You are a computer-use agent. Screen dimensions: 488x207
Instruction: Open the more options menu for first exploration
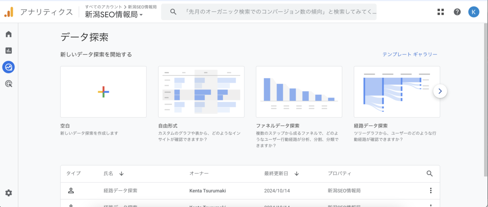point(431,190)
